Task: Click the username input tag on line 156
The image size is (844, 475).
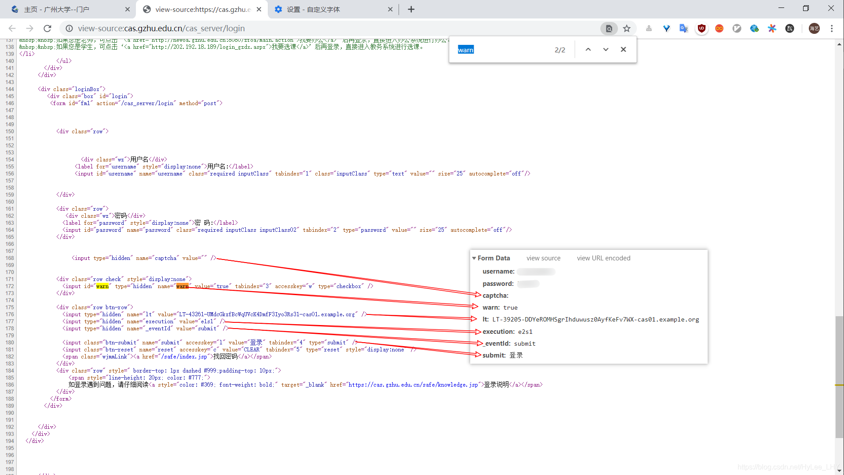Action: 303,174
